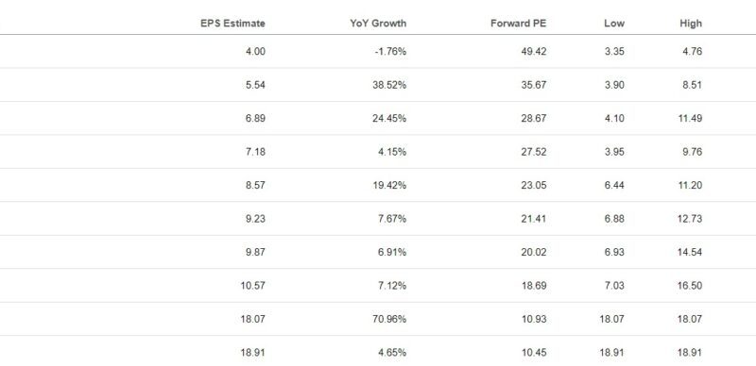The height and width of the screenshot is (366, 756).
Task: Select the 27.52 Forward PE cell
Action: [534, 152]
